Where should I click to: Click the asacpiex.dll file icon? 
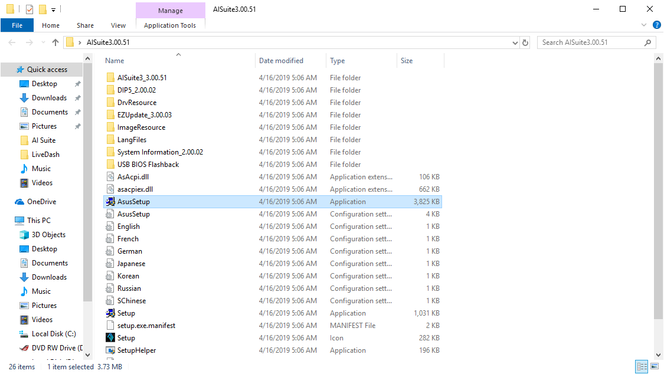[x=110, y=189]
